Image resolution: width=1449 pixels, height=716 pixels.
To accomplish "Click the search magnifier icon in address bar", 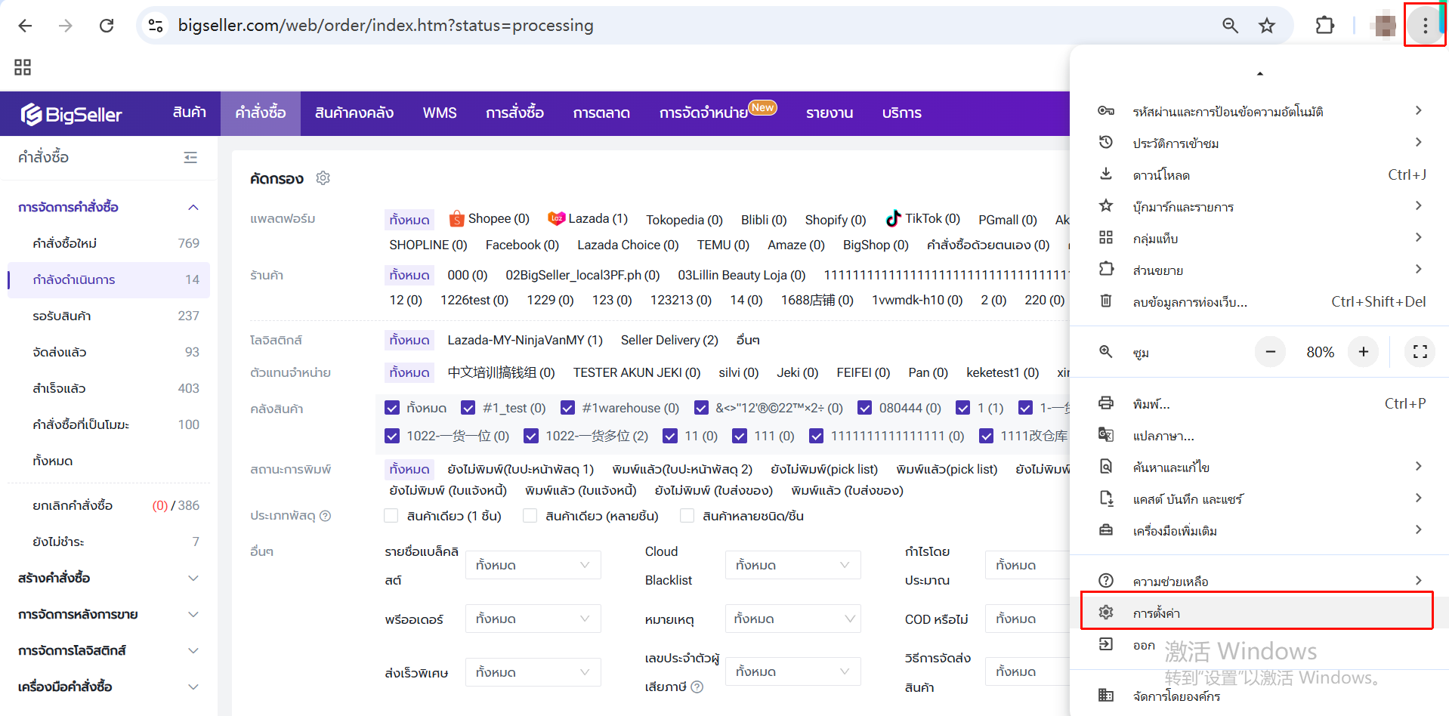I will [1230, 26].
